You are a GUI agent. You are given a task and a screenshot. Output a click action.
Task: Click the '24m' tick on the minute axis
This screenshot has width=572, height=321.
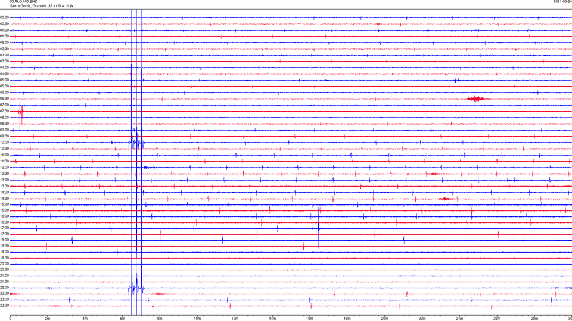(x=459, y=319)
